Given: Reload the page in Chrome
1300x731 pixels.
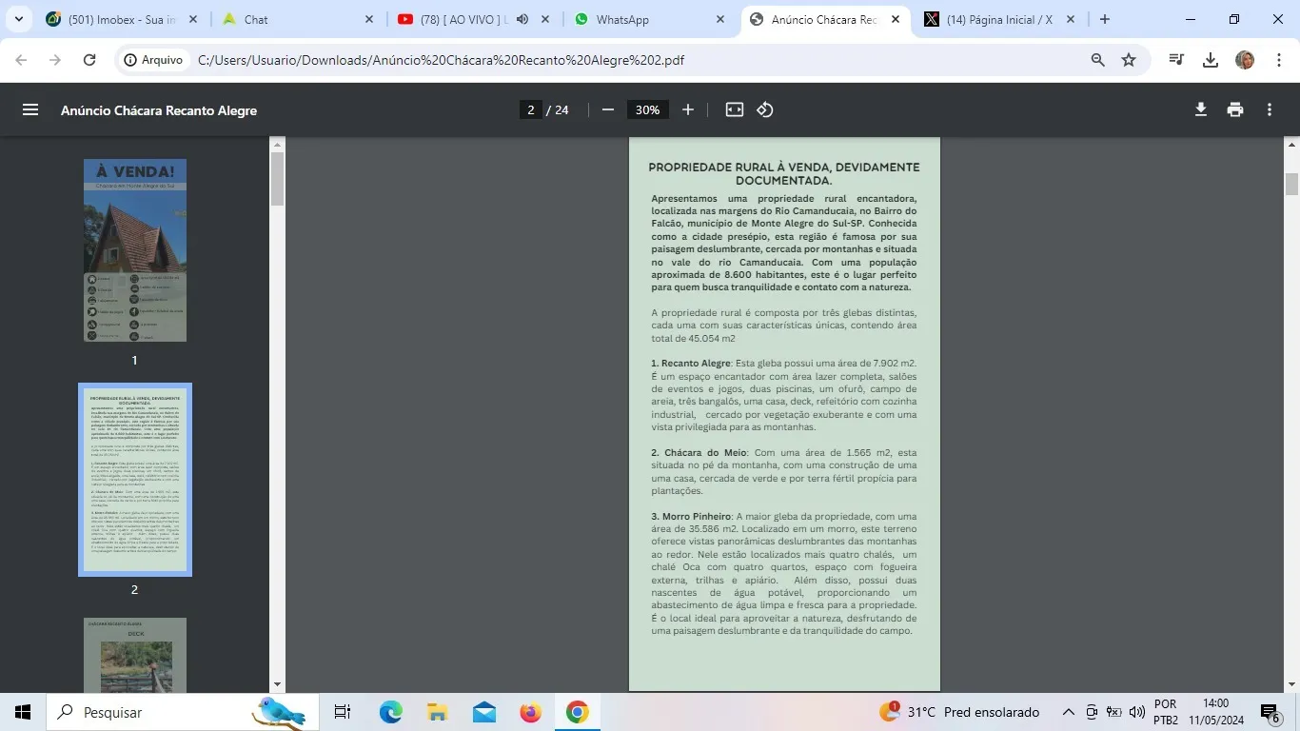Looking at the screenshot, I should (x=89, y=60).
